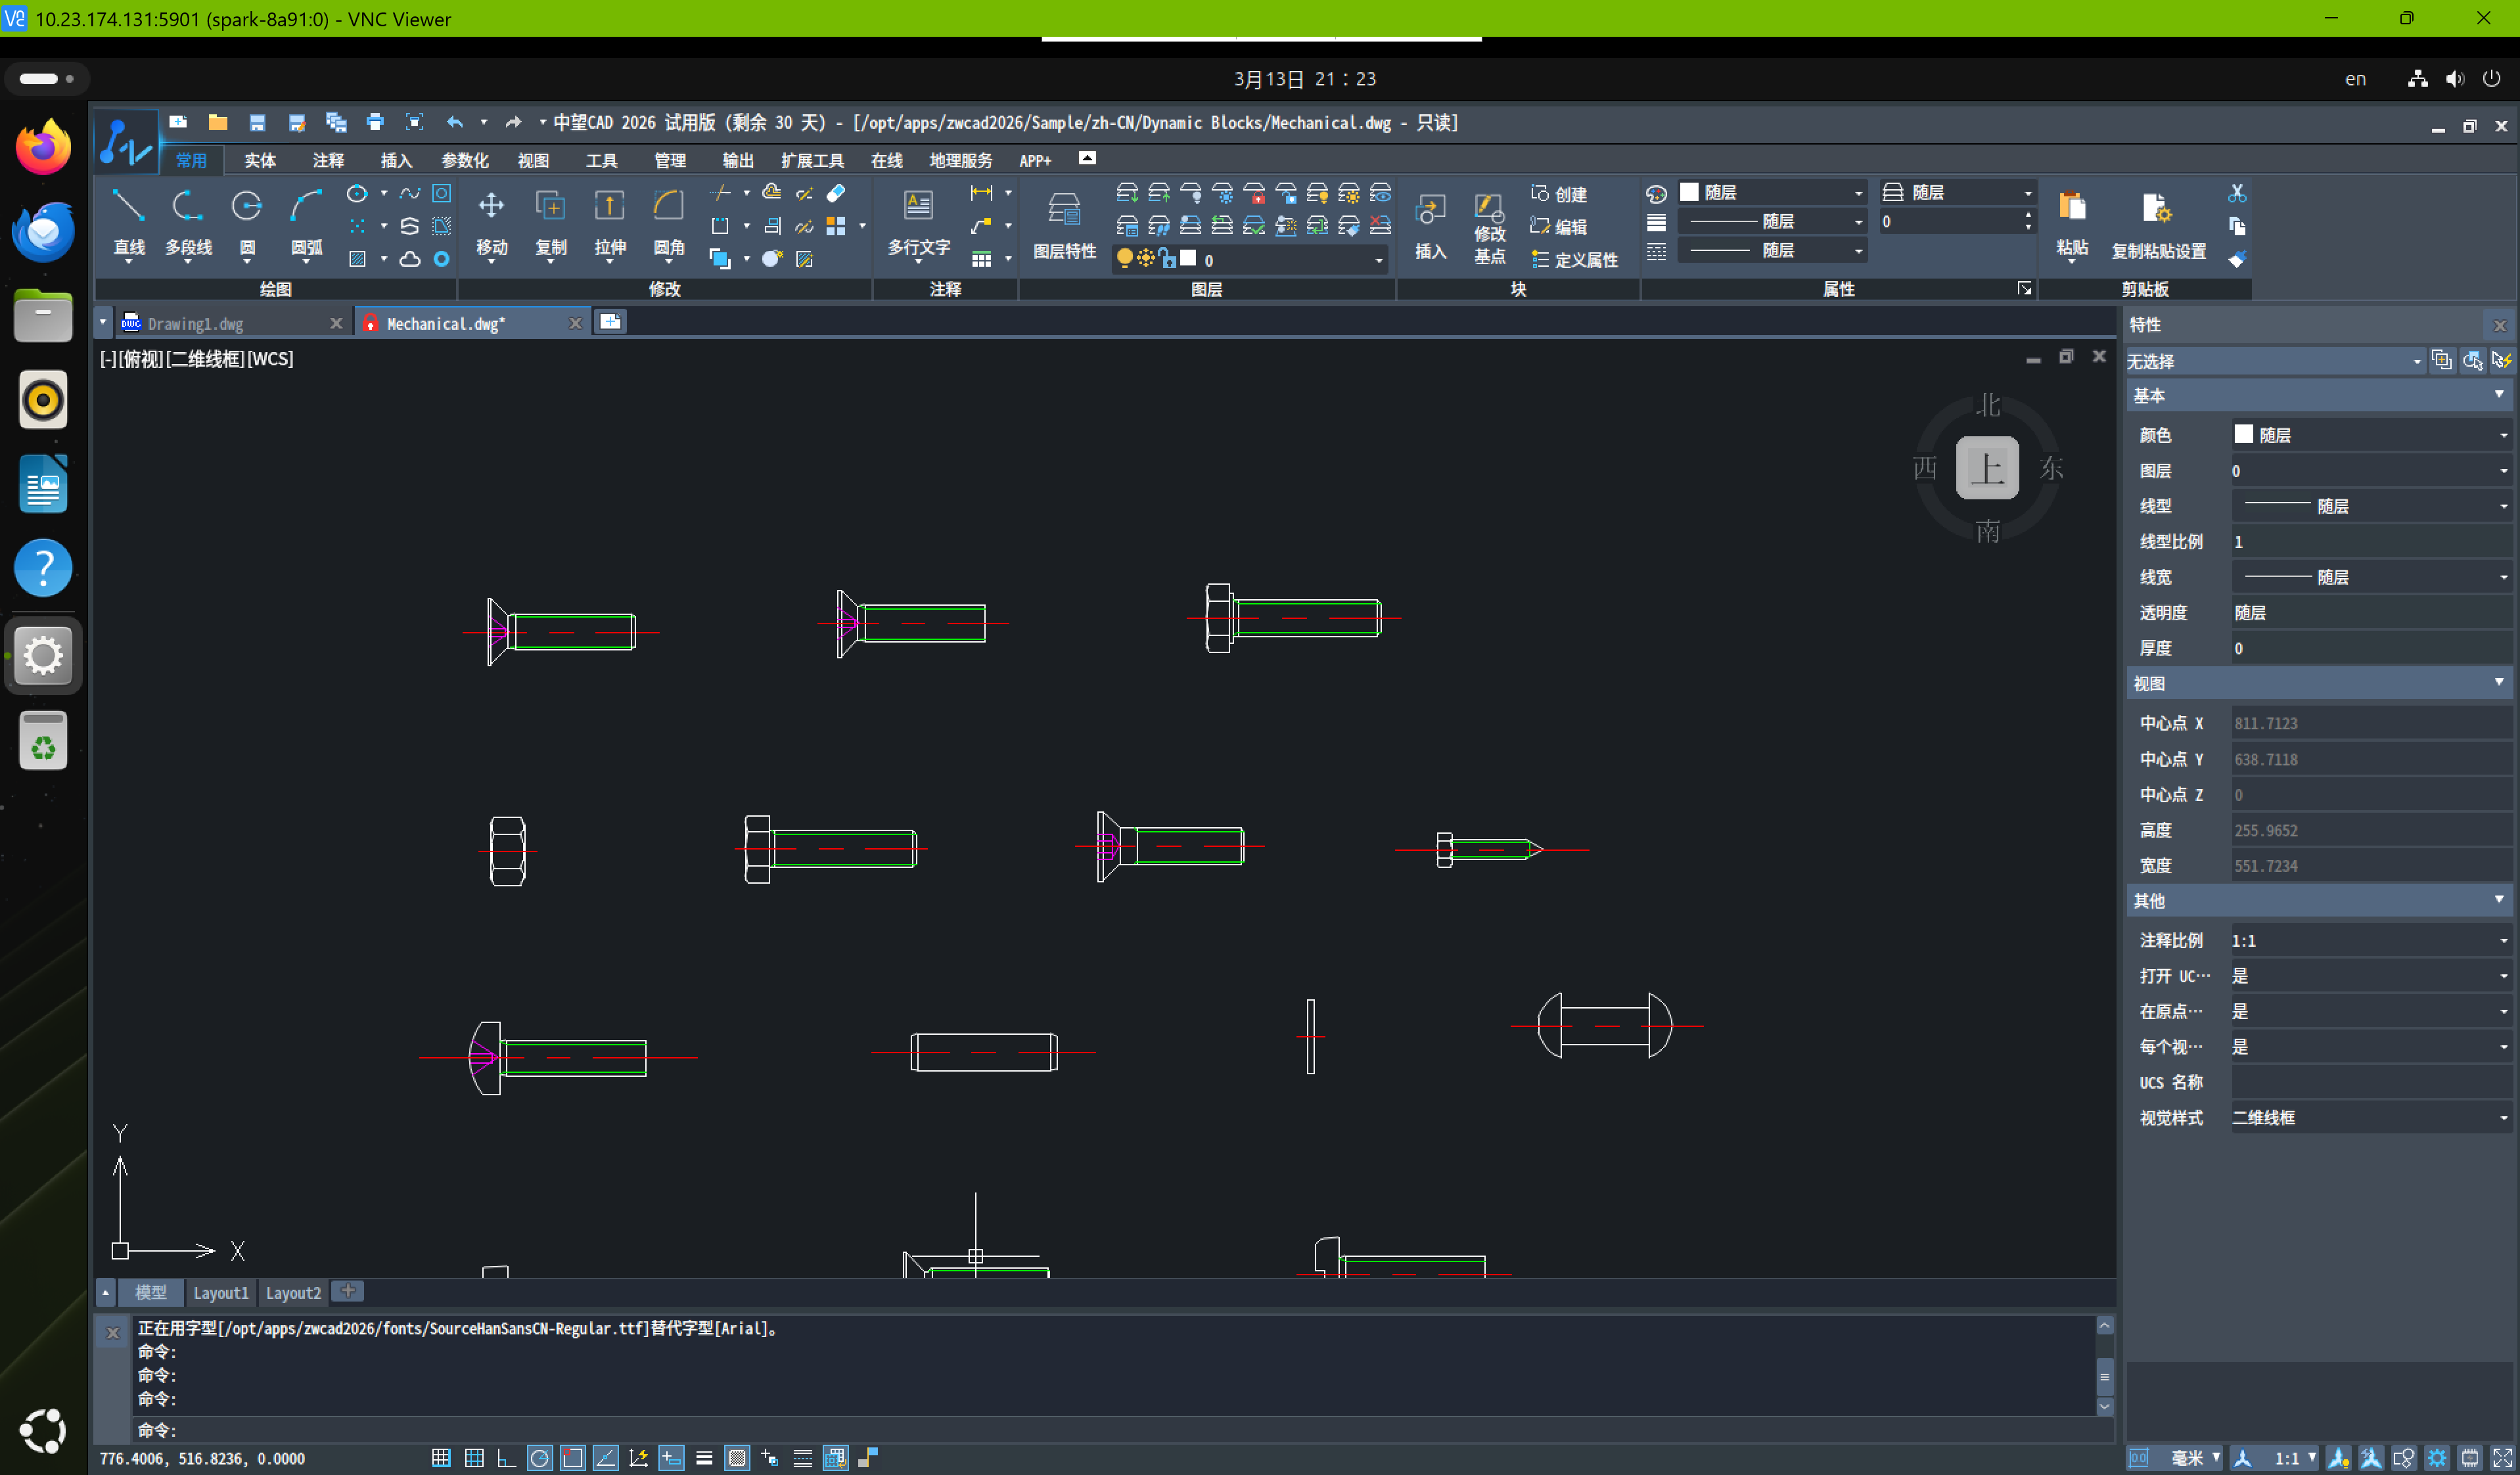Click the 定义属性 button
2520x1475 pixels.
1574,260
